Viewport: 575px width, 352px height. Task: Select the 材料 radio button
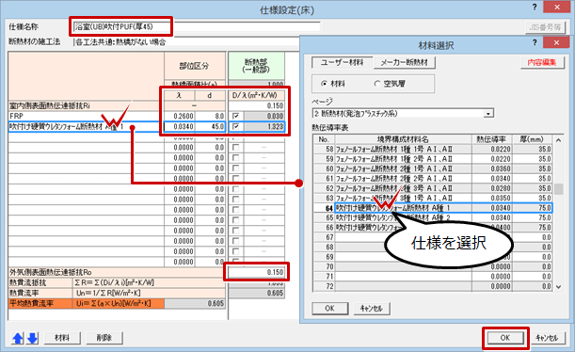[x=324, y=84]
